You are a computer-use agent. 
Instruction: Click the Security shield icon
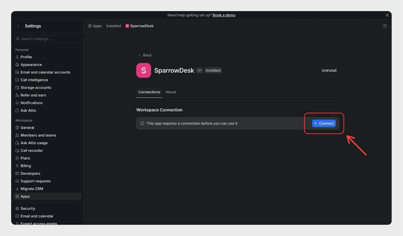[x=17, y=208]
